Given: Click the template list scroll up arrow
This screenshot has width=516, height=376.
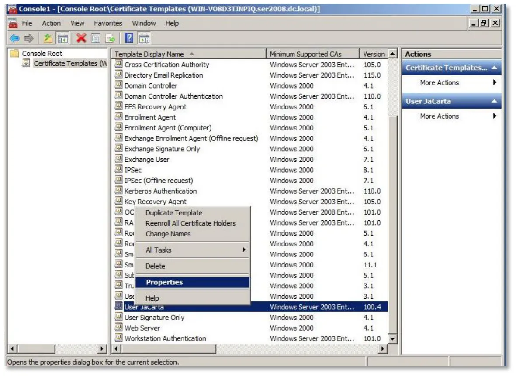Looking at the screenshot, I should click(x=393, y=54).
